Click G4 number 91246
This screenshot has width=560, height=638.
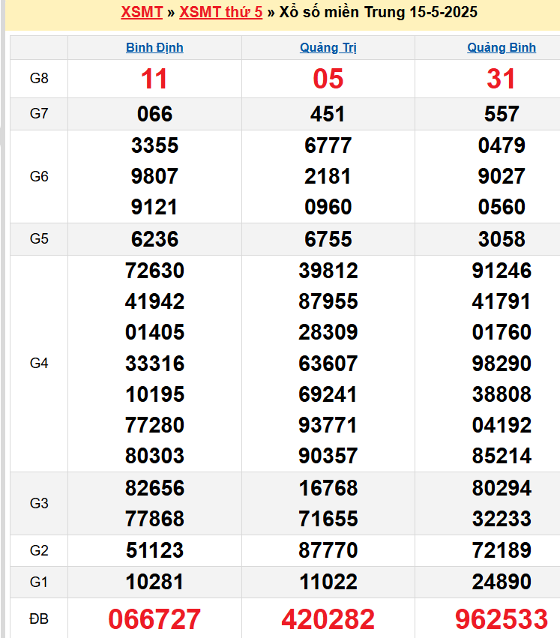[x=502, y=271]
